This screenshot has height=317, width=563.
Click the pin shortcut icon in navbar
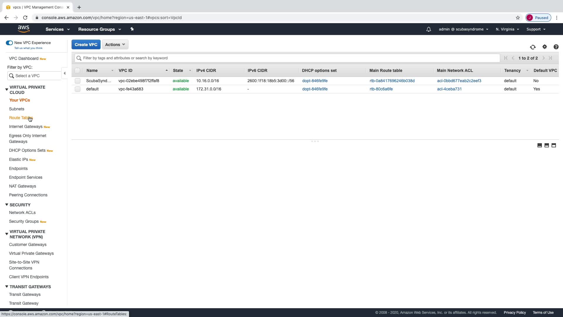pos(132,29)
